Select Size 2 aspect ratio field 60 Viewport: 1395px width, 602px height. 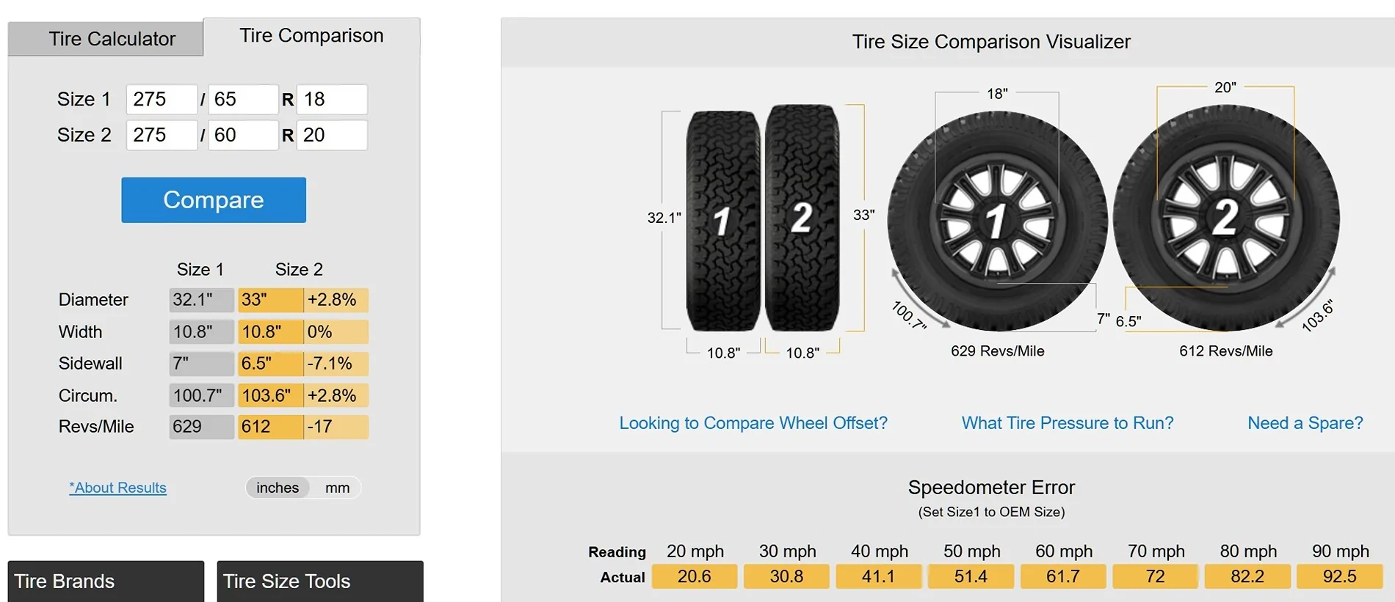(x=243, y=136)
